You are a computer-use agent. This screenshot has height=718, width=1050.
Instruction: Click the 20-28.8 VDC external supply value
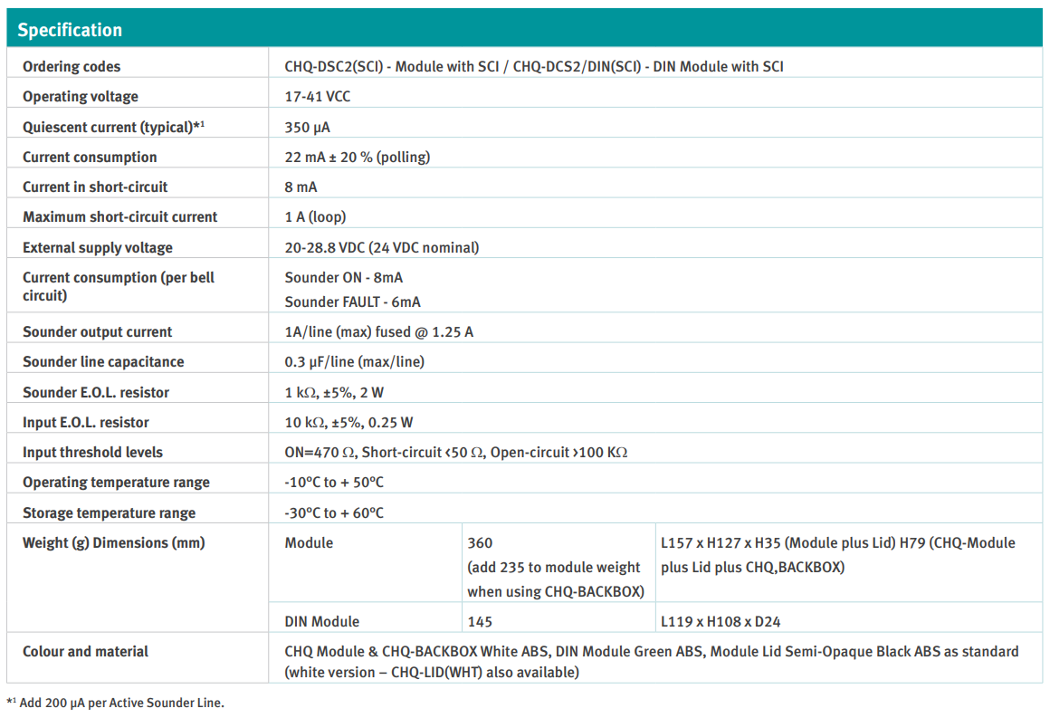[381, 247]
